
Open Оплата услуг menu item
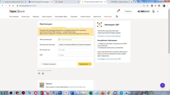[x=25, y=17]
